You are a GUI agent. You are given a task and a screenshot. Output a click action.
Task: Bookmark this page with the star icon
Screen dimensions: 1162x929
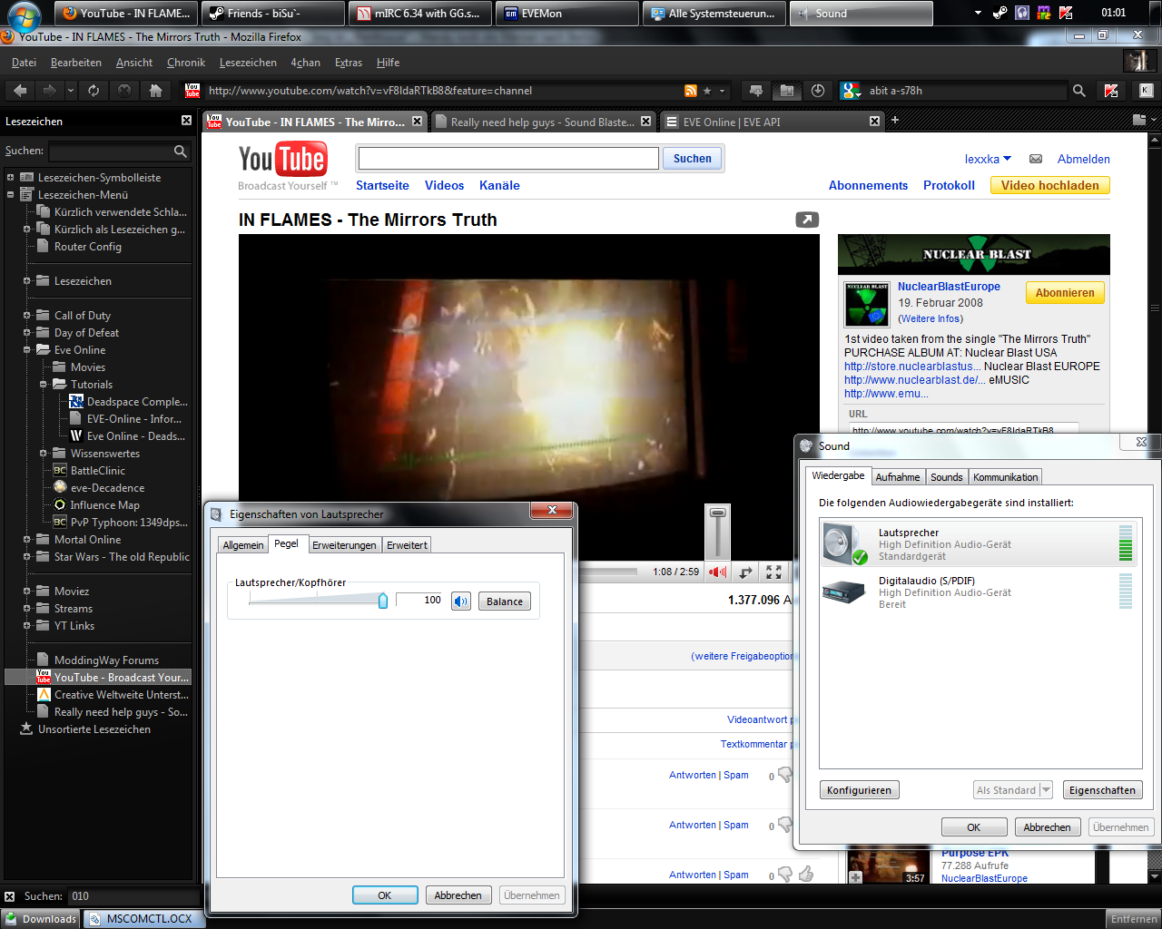[707, 91]
